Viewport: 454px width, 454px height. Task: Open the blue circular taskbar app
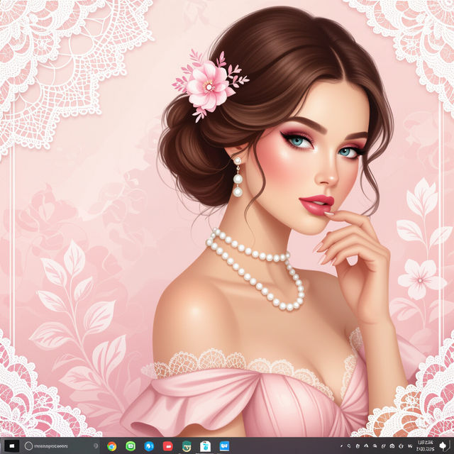click(x=149, y=446)
